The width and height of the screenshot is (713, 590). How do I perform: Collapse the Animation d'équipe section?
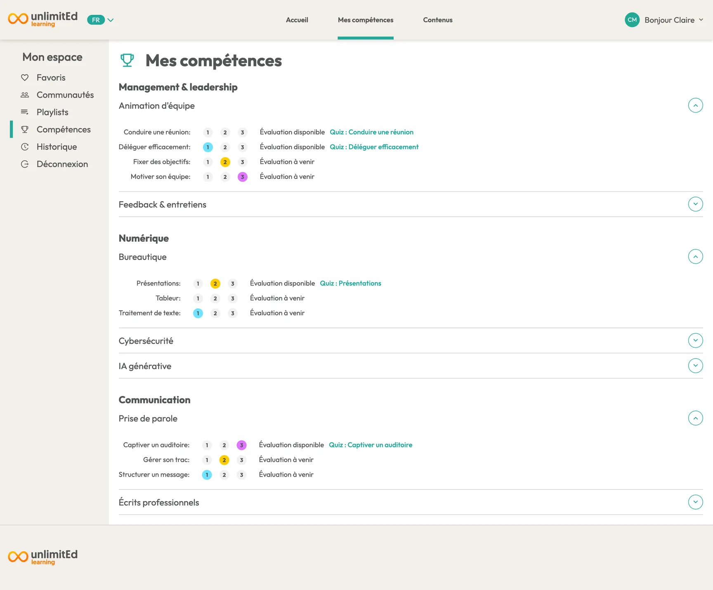tap(696, 105)
